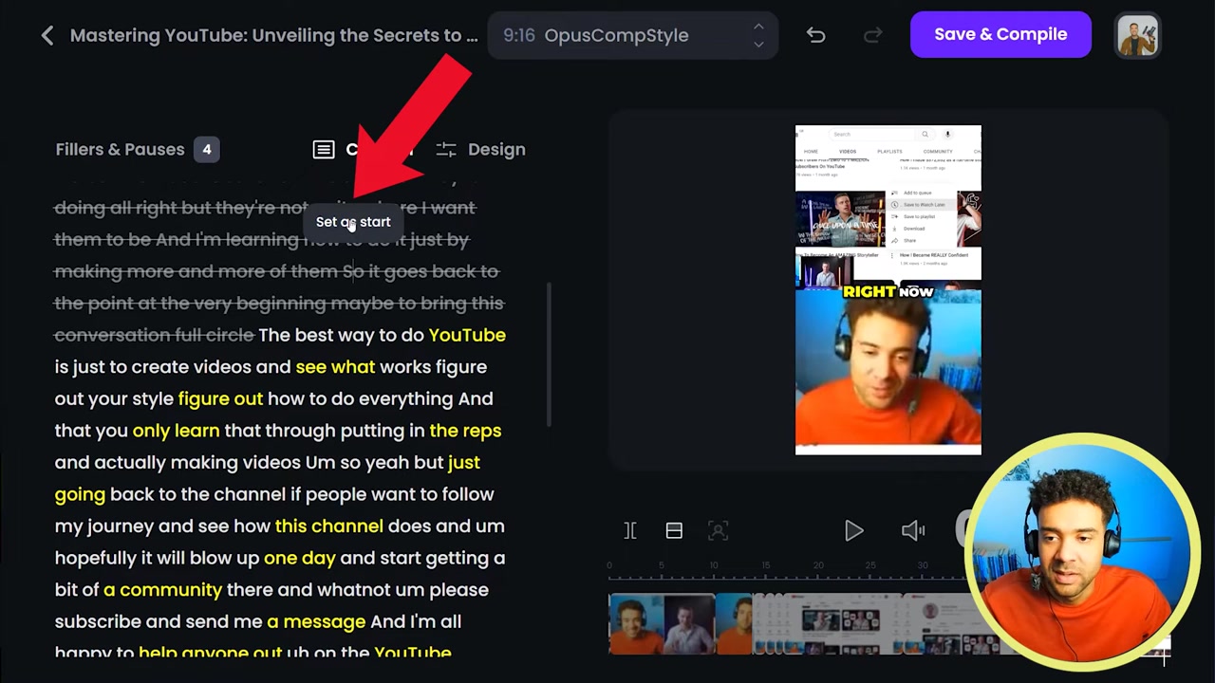Click the back arrow icon
This screenshot has height=683, width=1215.
coord(47,36)
